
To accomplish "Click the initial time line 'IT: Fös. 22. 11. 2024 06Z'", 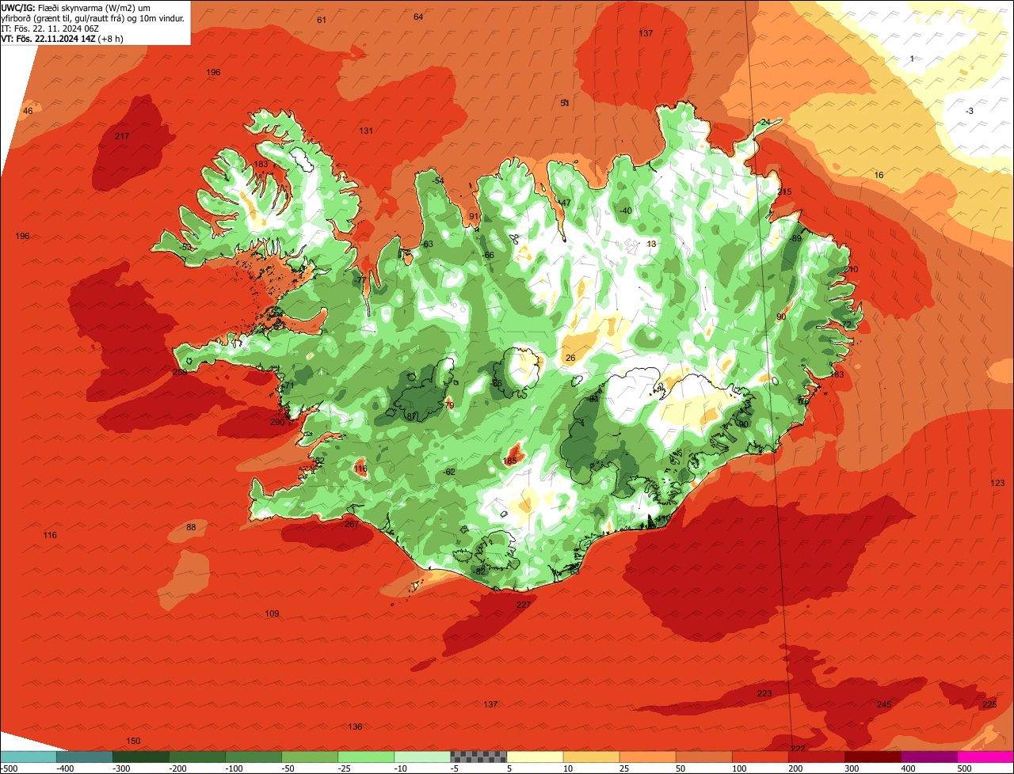I will (51, 28).
